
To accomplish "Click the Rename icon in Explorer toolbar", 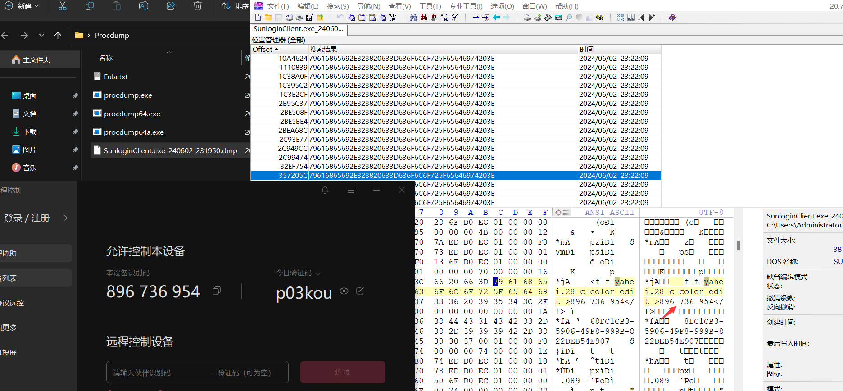I will click(x=144, y=6).
